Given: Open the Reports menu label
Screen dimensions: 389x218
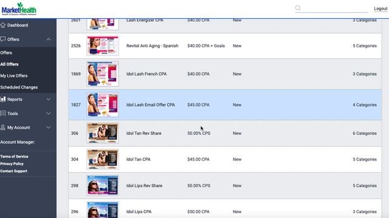Looking at the screenshot, I should 15,99.
